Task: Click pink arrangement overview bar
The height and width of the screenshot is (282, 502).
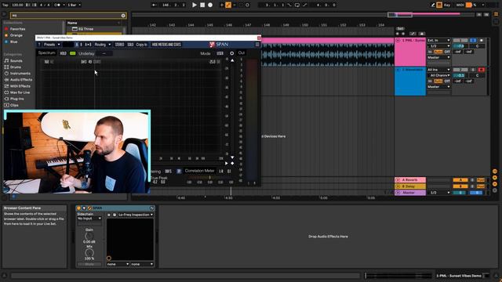Action: (x=428, y=14)
